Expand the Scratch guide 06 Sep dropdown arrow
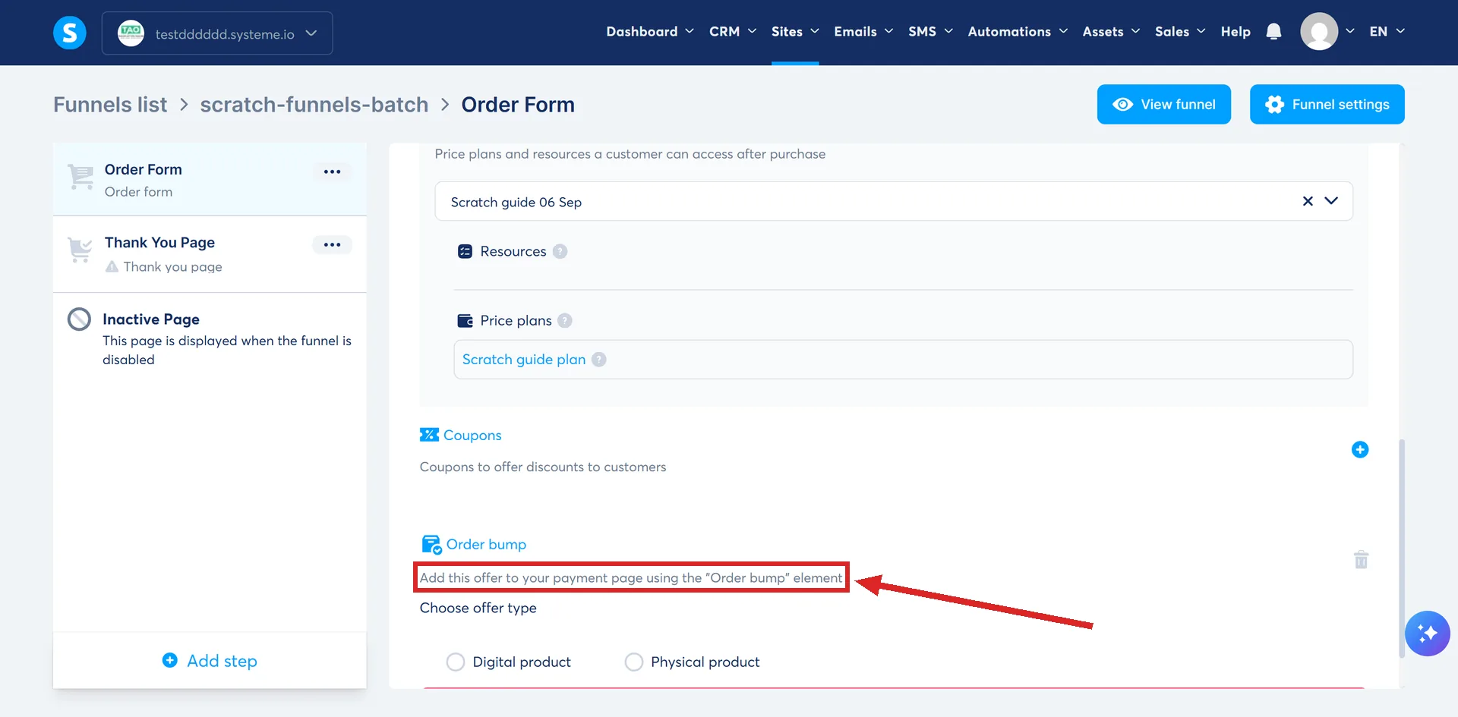 [x=1330, y=201]
